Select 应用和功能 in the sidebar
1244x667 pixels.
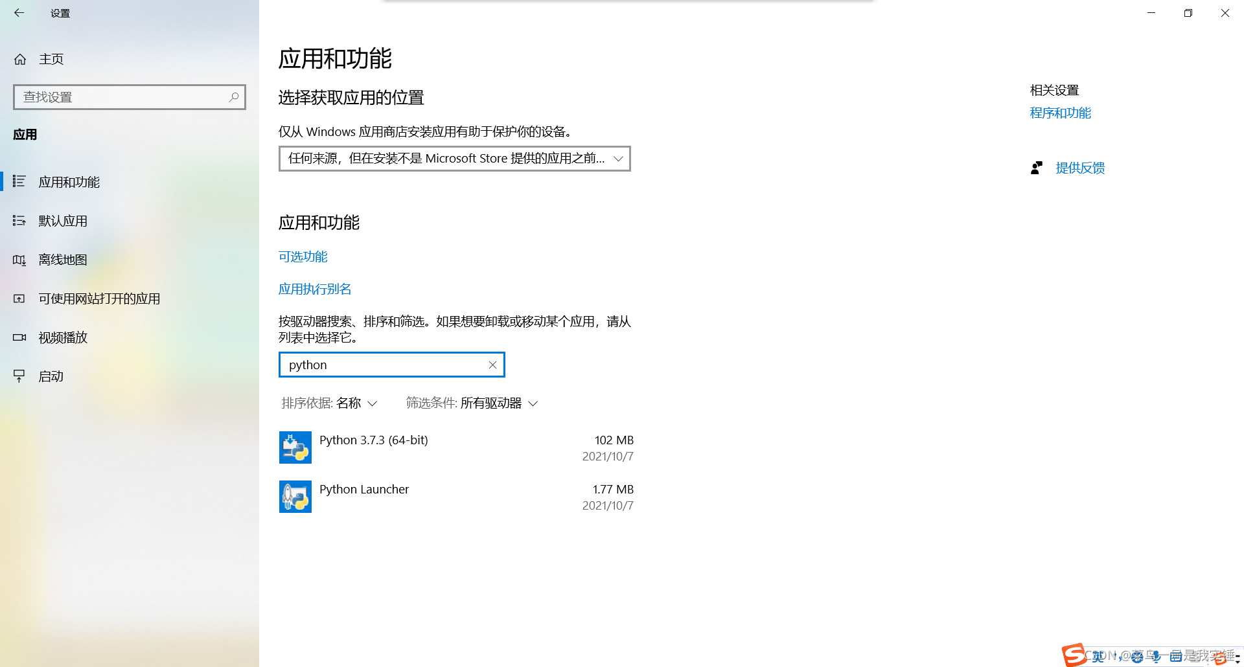pyautogui.click(x=69, y=182)
